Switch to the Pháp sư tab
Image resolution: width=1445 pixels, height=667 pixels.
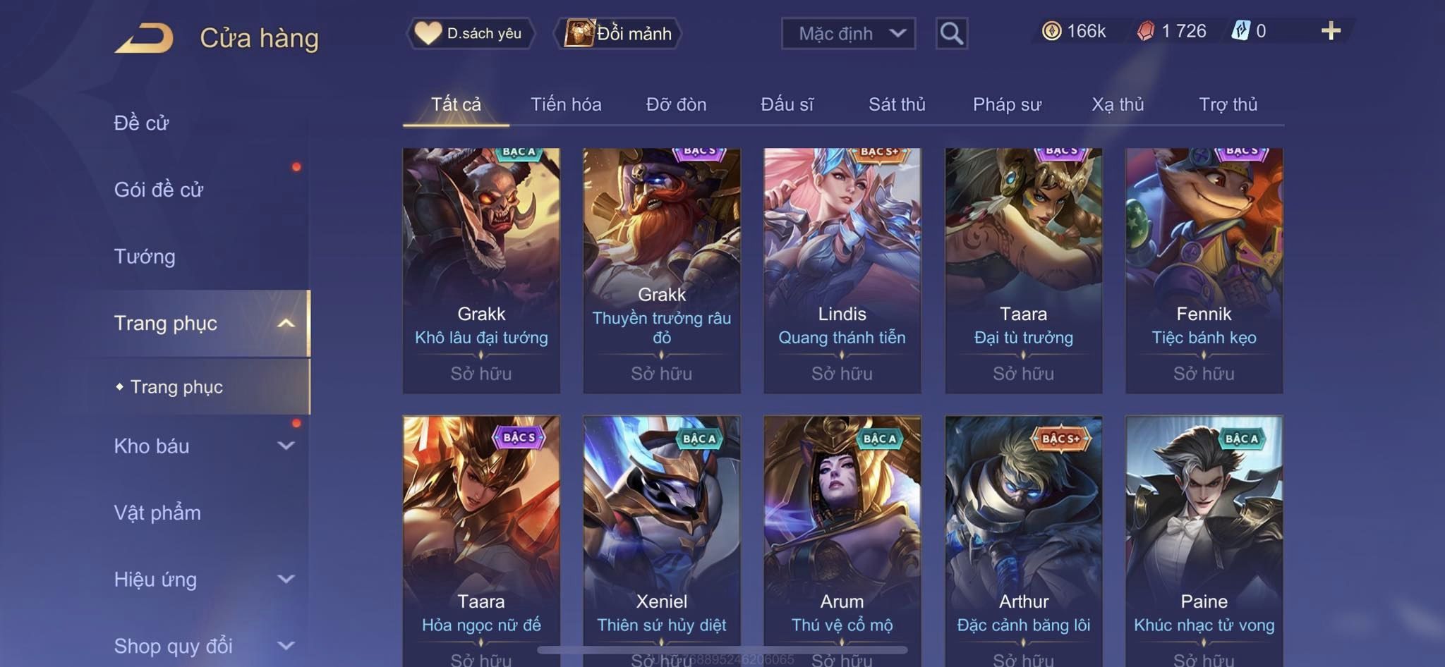click(1007, 104)
